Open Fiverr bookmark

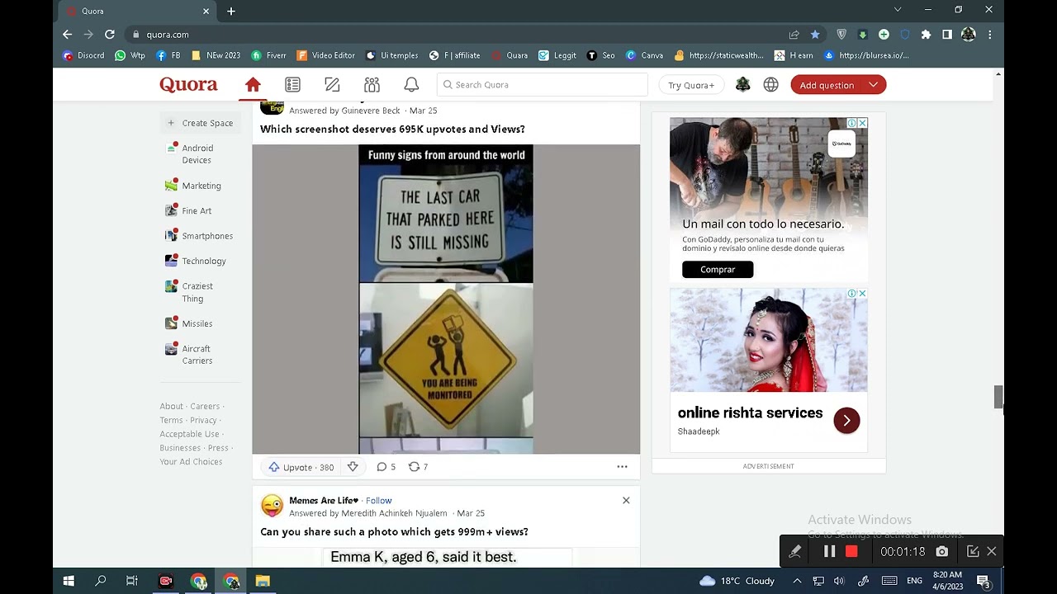[x=269, y=55]
